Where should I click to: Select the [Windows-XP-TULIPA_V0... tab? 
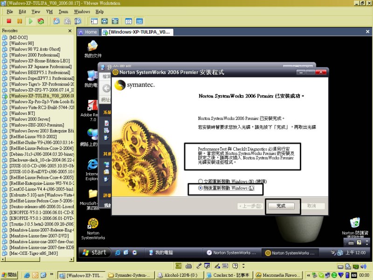(x=137, y=32)
